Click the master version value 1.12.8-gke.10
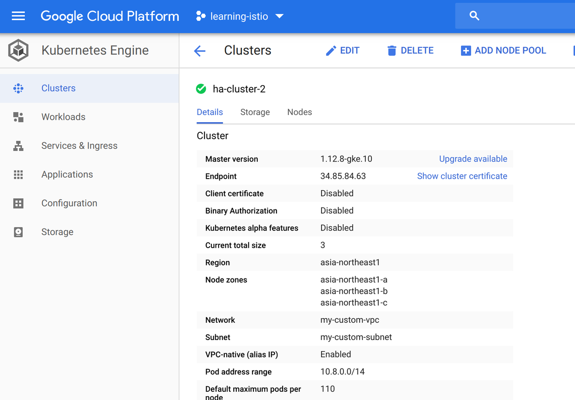 [346, 159]
